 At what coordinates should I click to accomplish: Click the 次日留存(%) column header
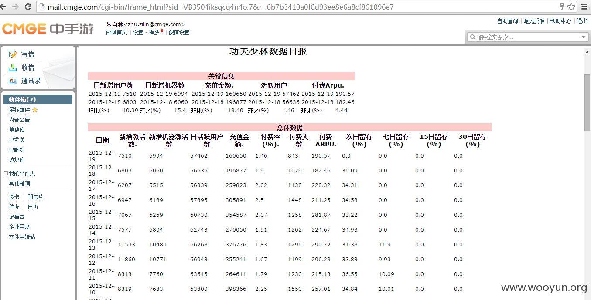[359, 140]
